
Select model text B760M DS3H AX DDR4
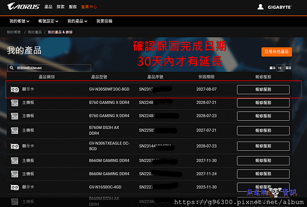(x=104, y=130)
